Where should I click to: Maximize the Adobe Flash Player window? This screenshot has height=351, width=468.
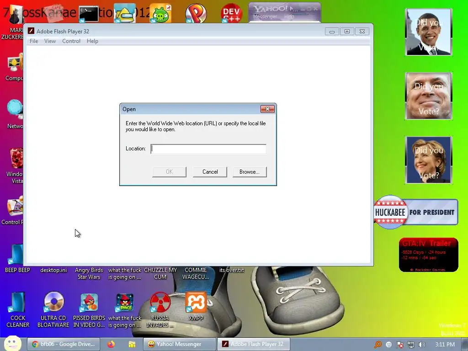pos(347,32)
